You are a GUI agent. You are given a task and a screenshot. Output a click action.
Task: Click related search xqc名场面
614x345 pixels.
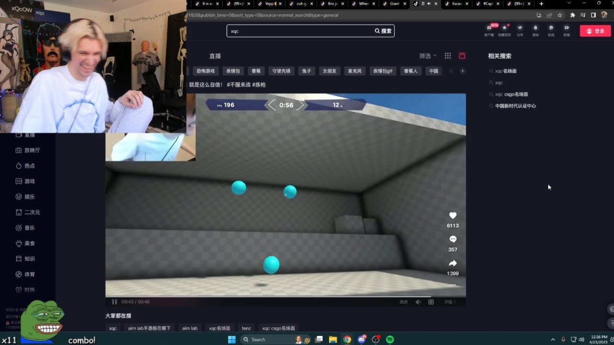click(506, 71)
